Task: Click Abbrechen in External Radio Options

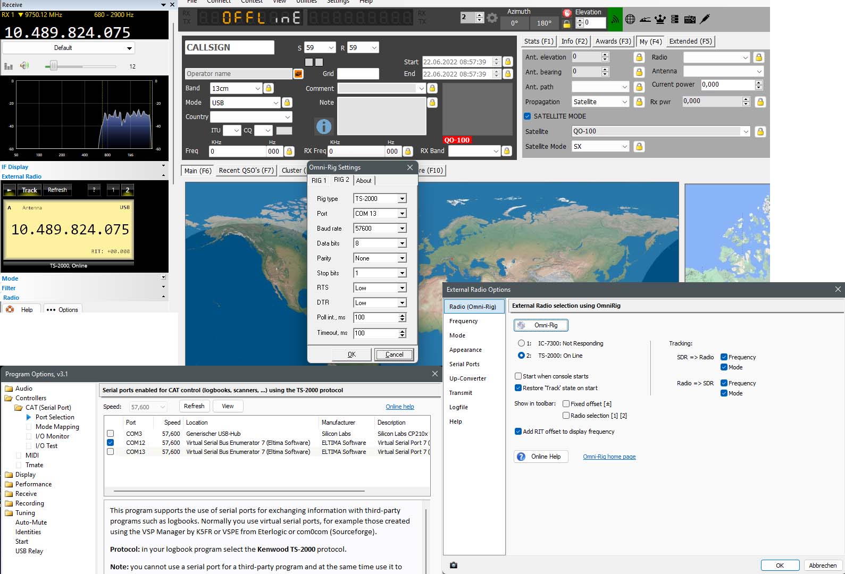Action: [823, 565]
